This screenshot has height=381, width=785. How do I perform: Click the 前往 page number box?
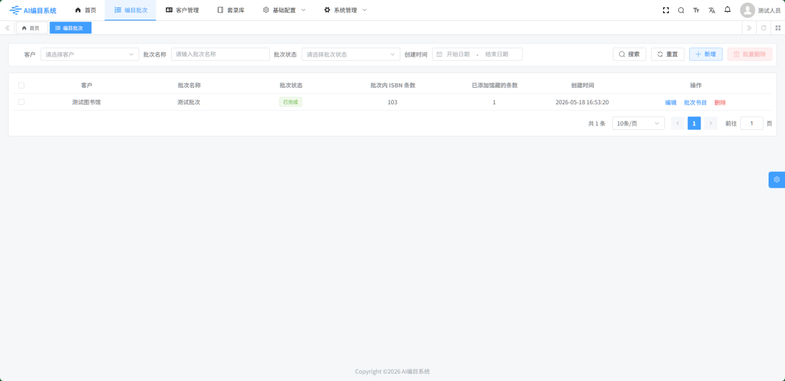[752, 123]
